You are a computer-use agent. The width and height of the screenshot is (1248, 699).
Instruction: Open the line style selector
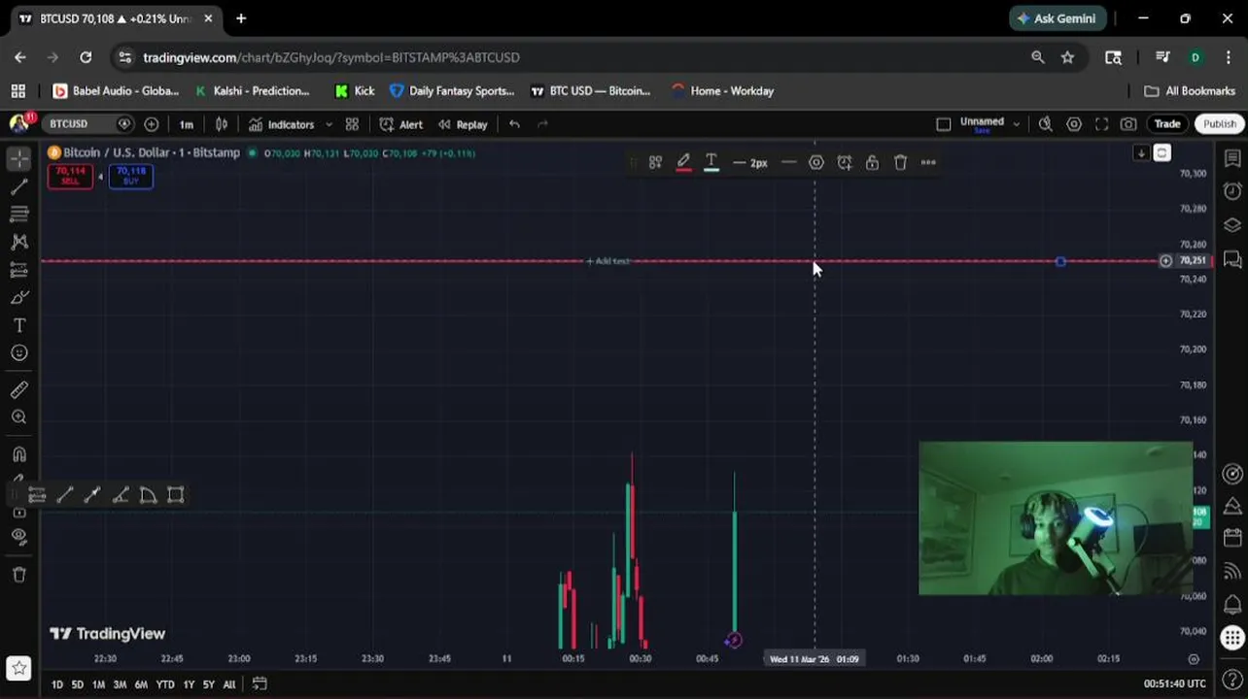point(788,162)
